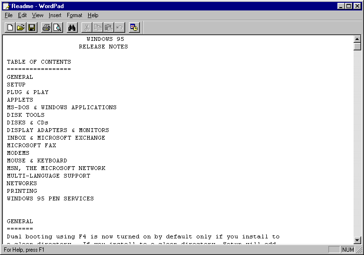
Task: Click the WordPad icon in the title bar
Action: tap(6, 6)
